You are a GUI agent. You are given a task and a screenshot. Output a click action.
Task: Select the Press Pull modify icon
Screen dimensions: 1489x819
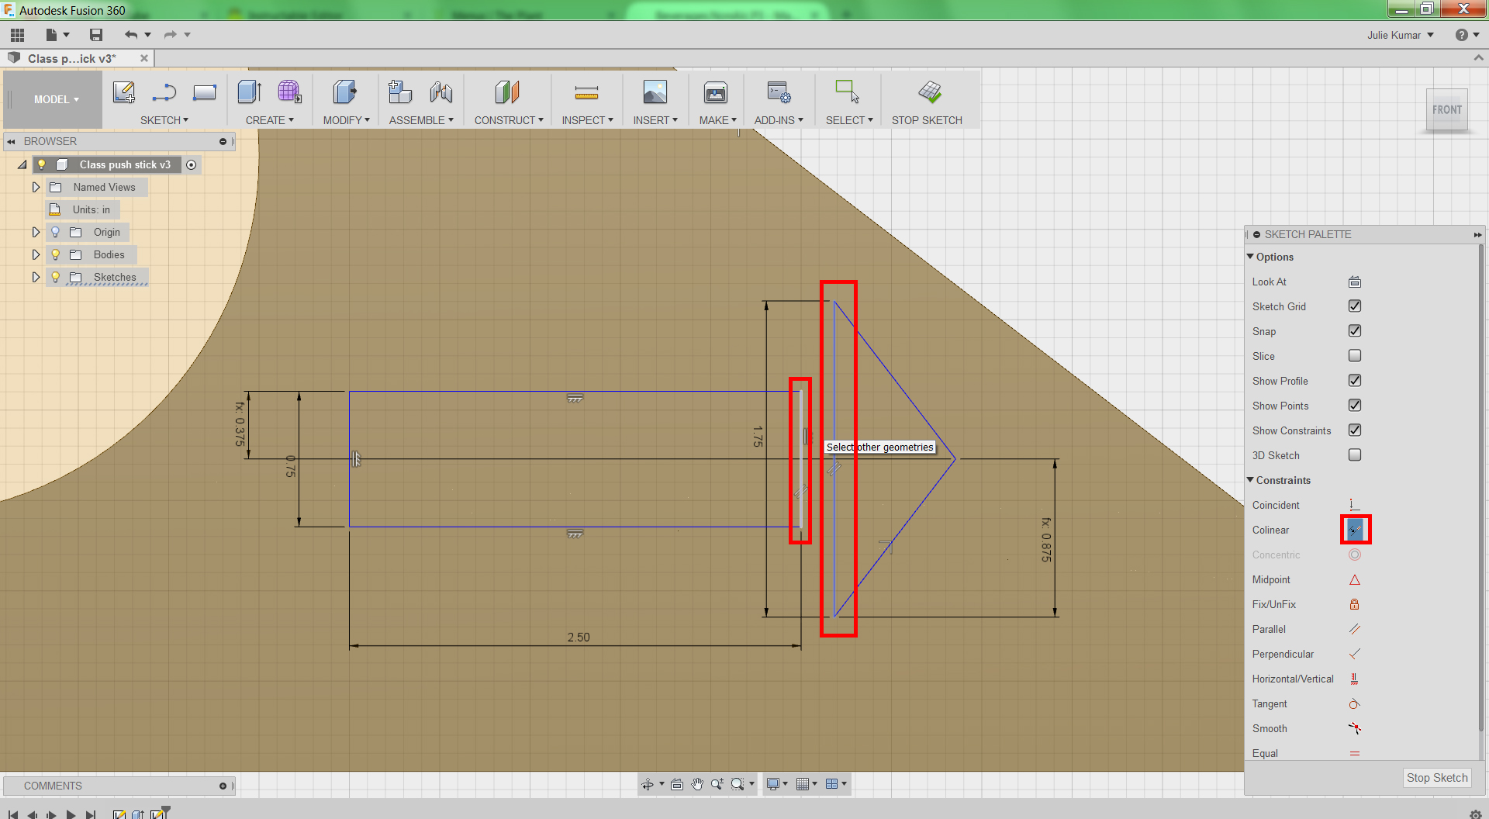[x=344, y=92]
